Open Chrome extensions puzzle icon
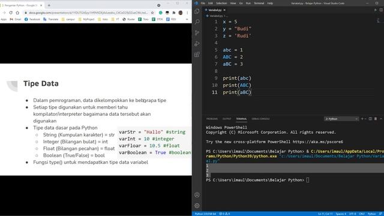This screenshot has width=384, height=216. [x=174, y=13]
